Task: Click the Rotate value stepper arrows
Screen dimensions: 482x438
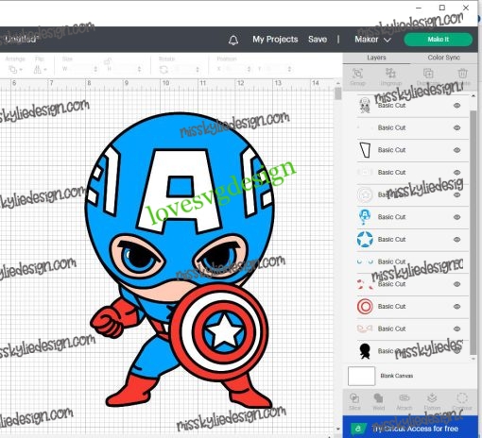Action: pos(198,69)
